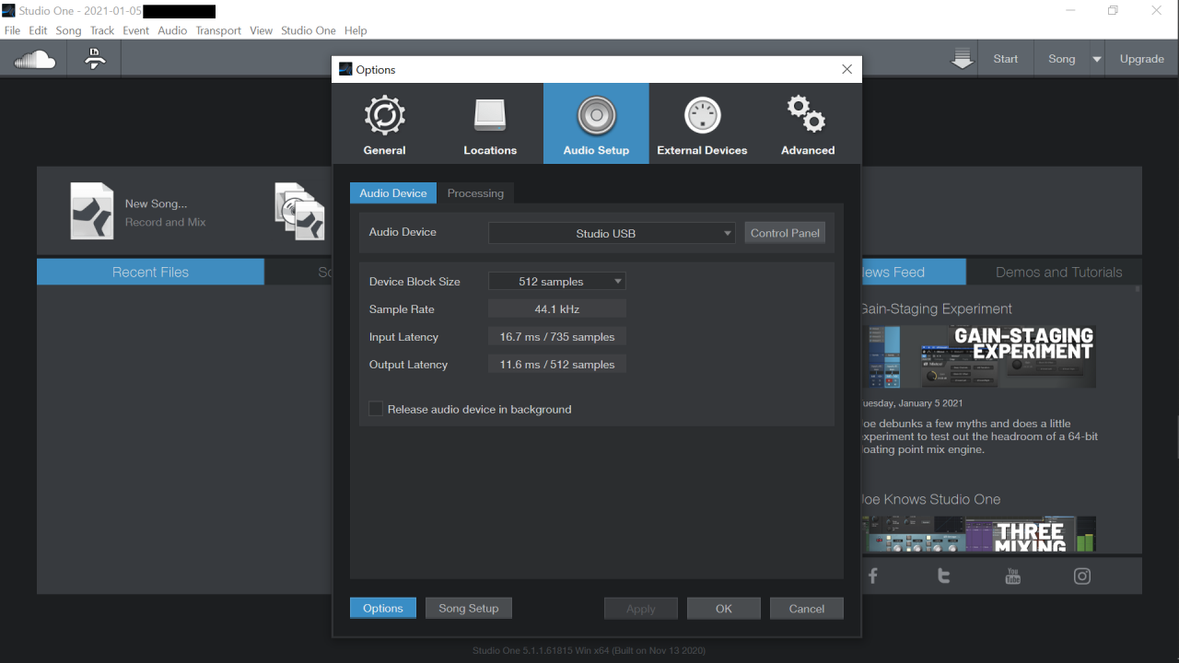Click the Gain-Staging Experiment headline

point(937,309)
